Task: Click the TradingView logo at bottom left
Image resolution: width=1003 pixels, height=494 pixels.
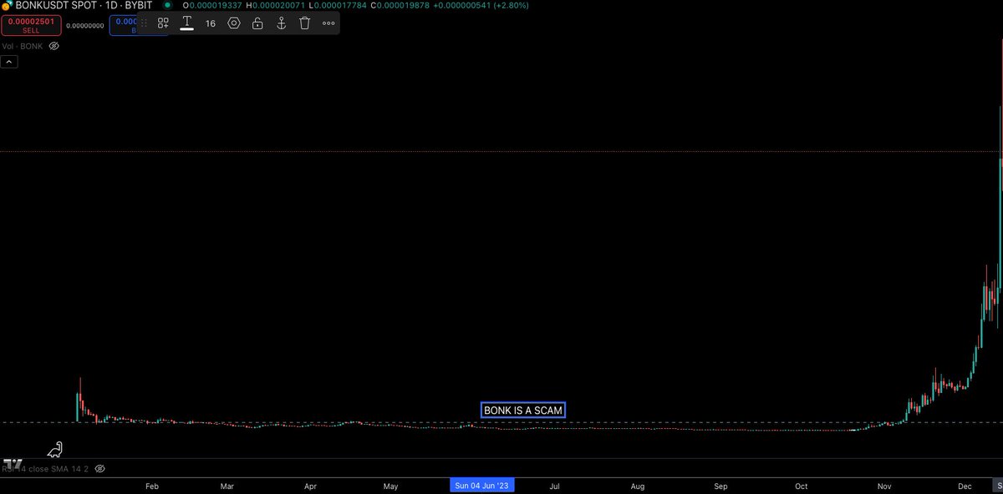Action: pos(13,464)
